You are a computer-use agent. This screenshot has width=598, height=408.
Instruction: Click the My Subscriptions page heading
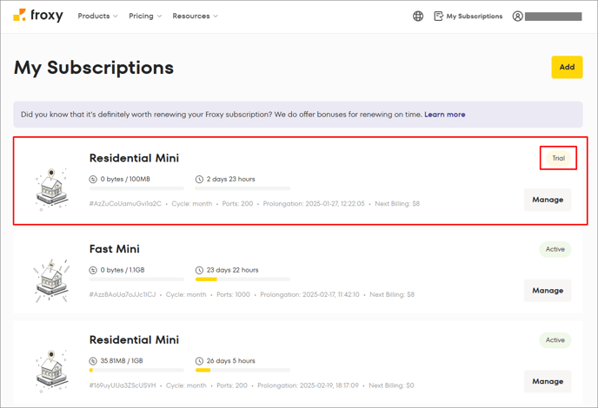94,68
